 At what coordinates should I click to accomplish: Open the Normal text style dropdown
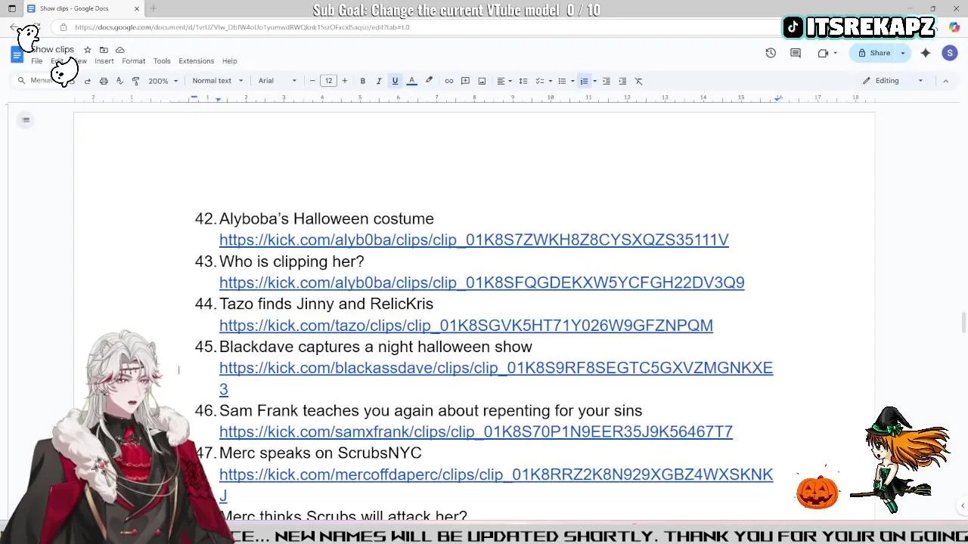pyautogui.click(x=218, y=81)
